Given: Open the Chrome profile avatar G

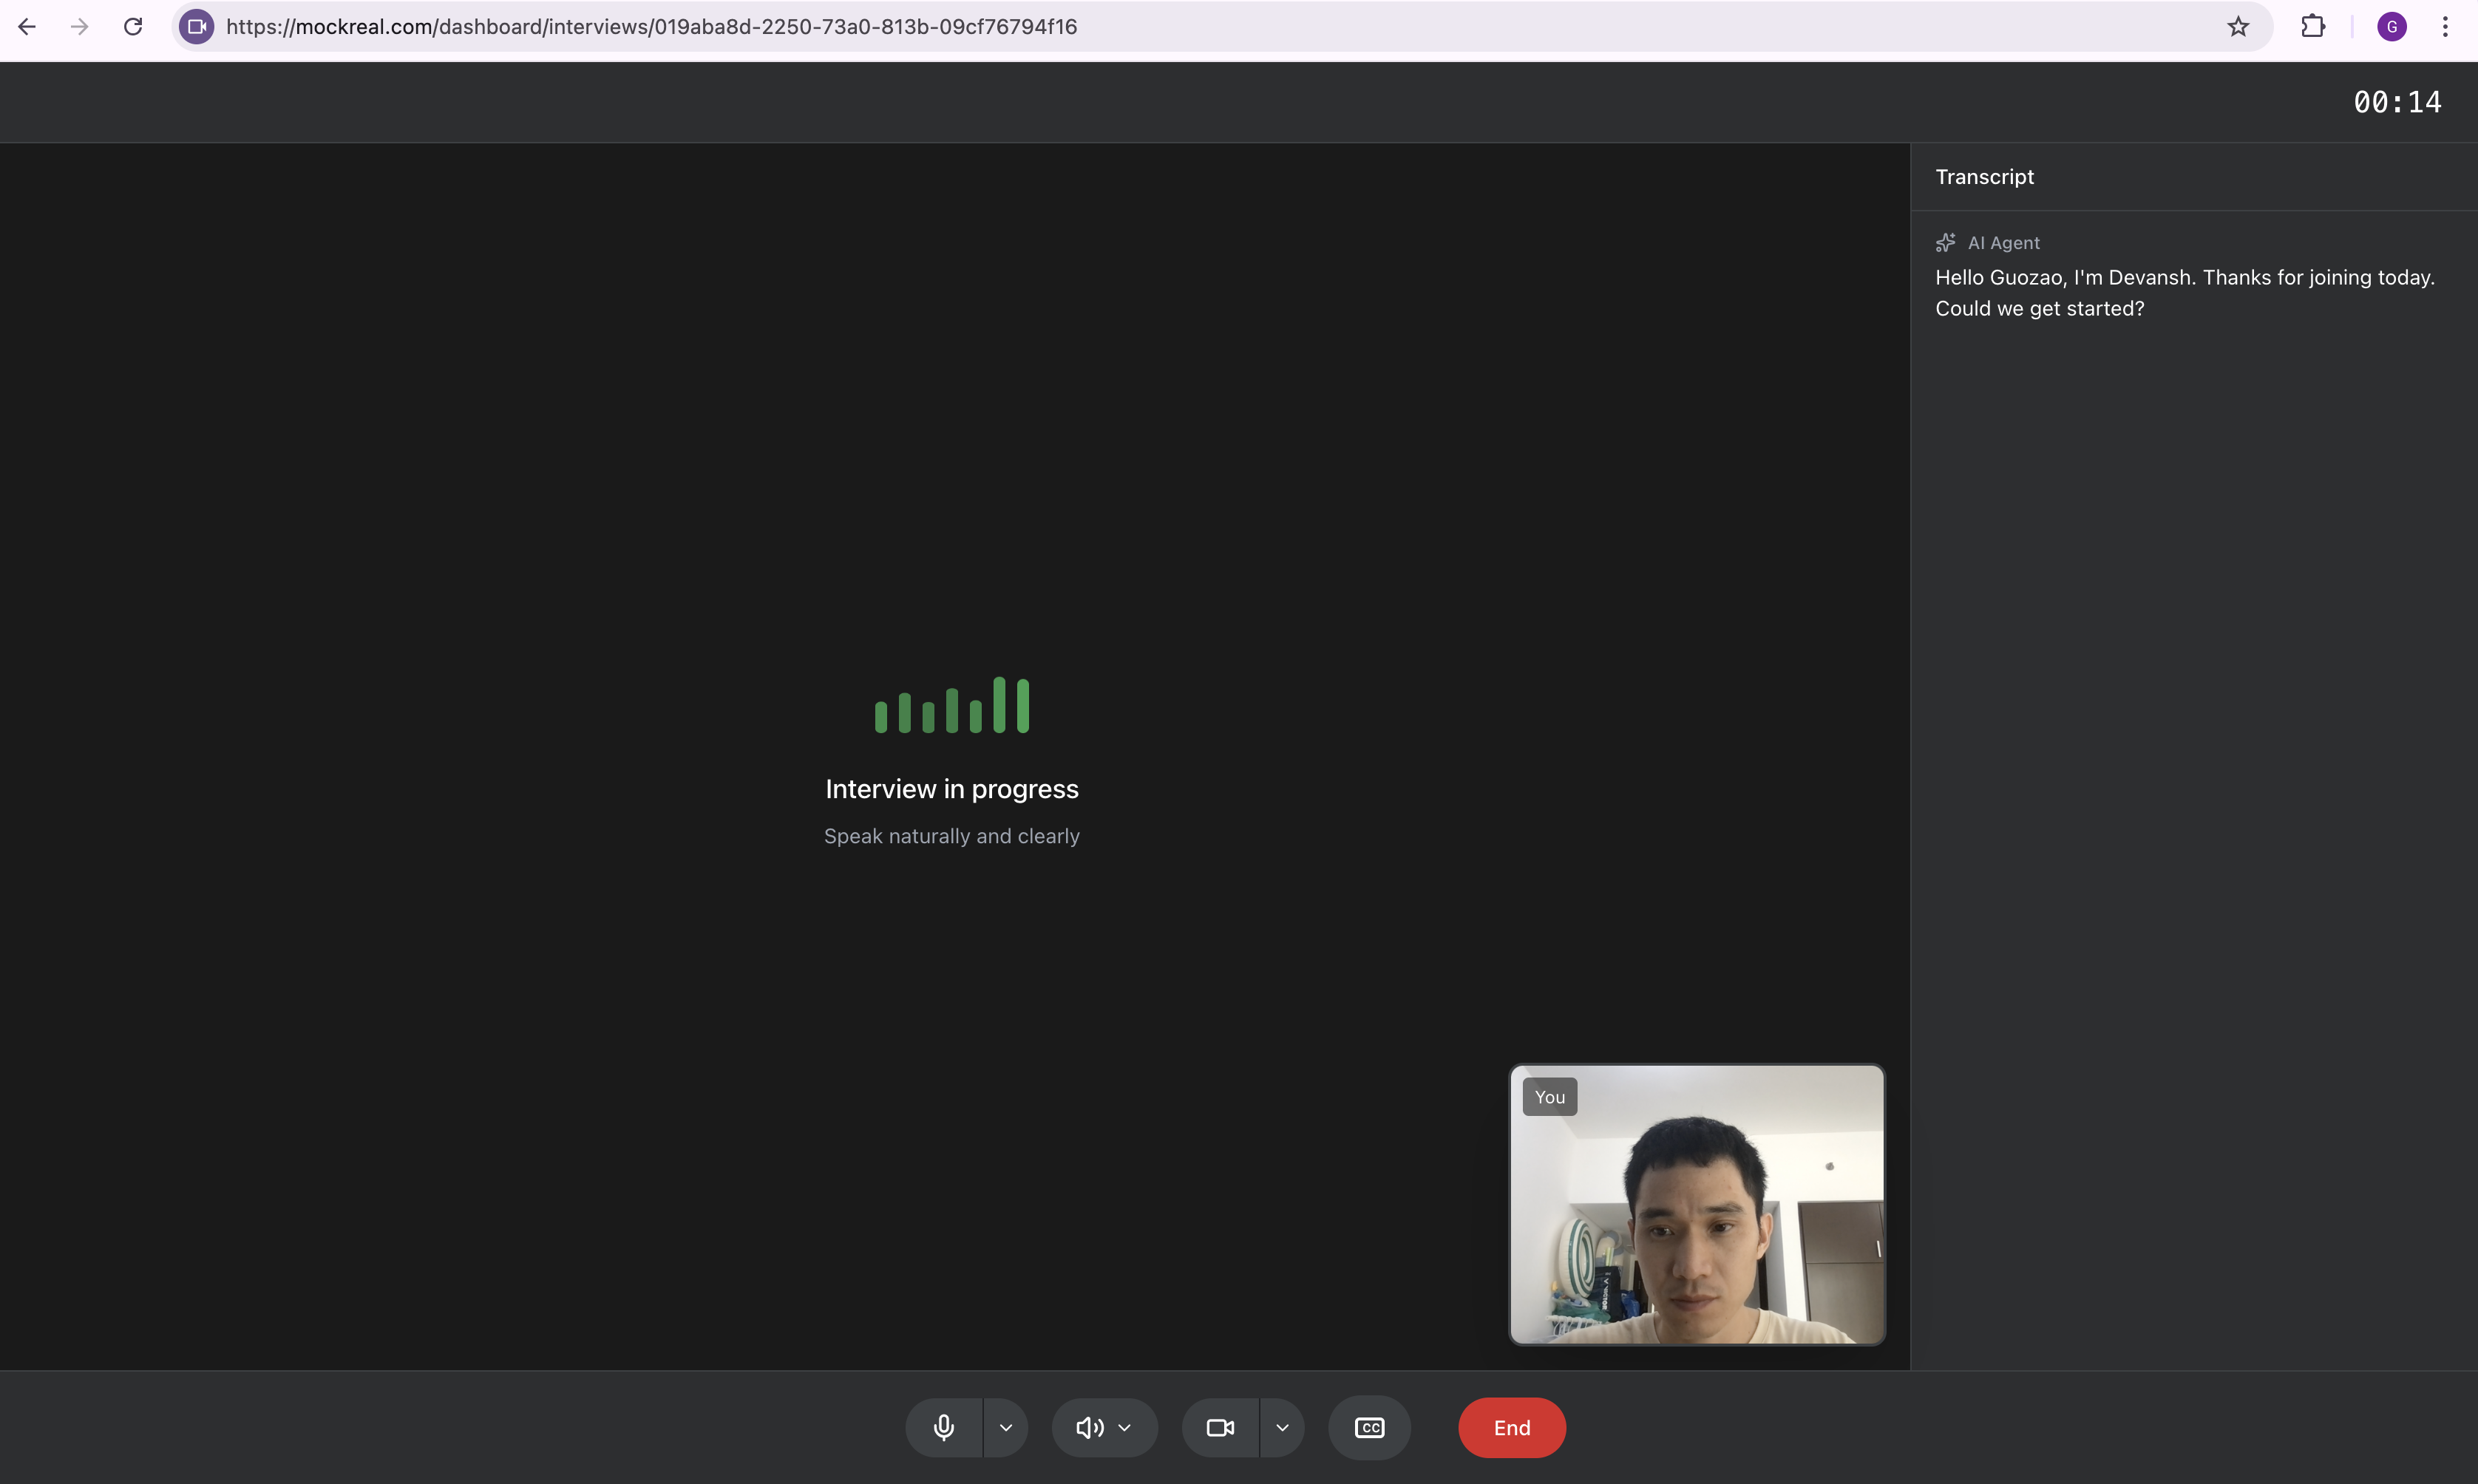Looking at the screenshot, I should coord(2391,27).
